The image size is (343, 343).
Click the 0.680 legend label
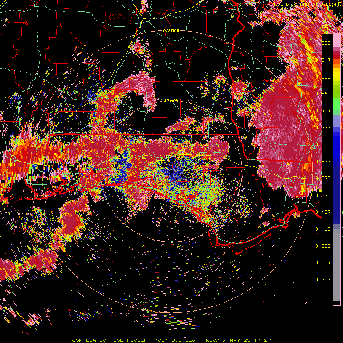tap(323, 144)
